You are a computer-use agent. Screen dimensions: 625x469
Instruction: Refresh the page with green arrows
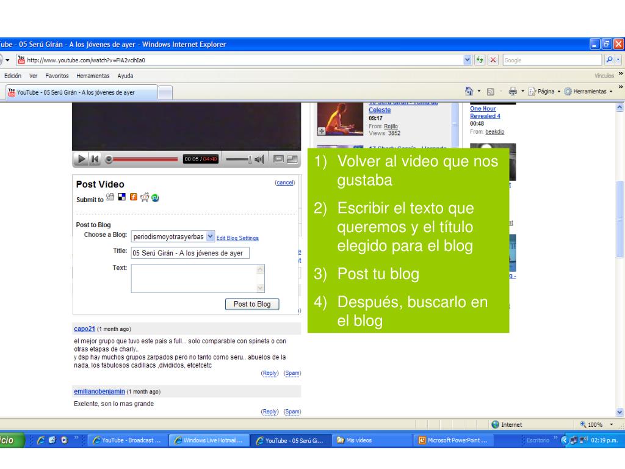click(480, 60)
